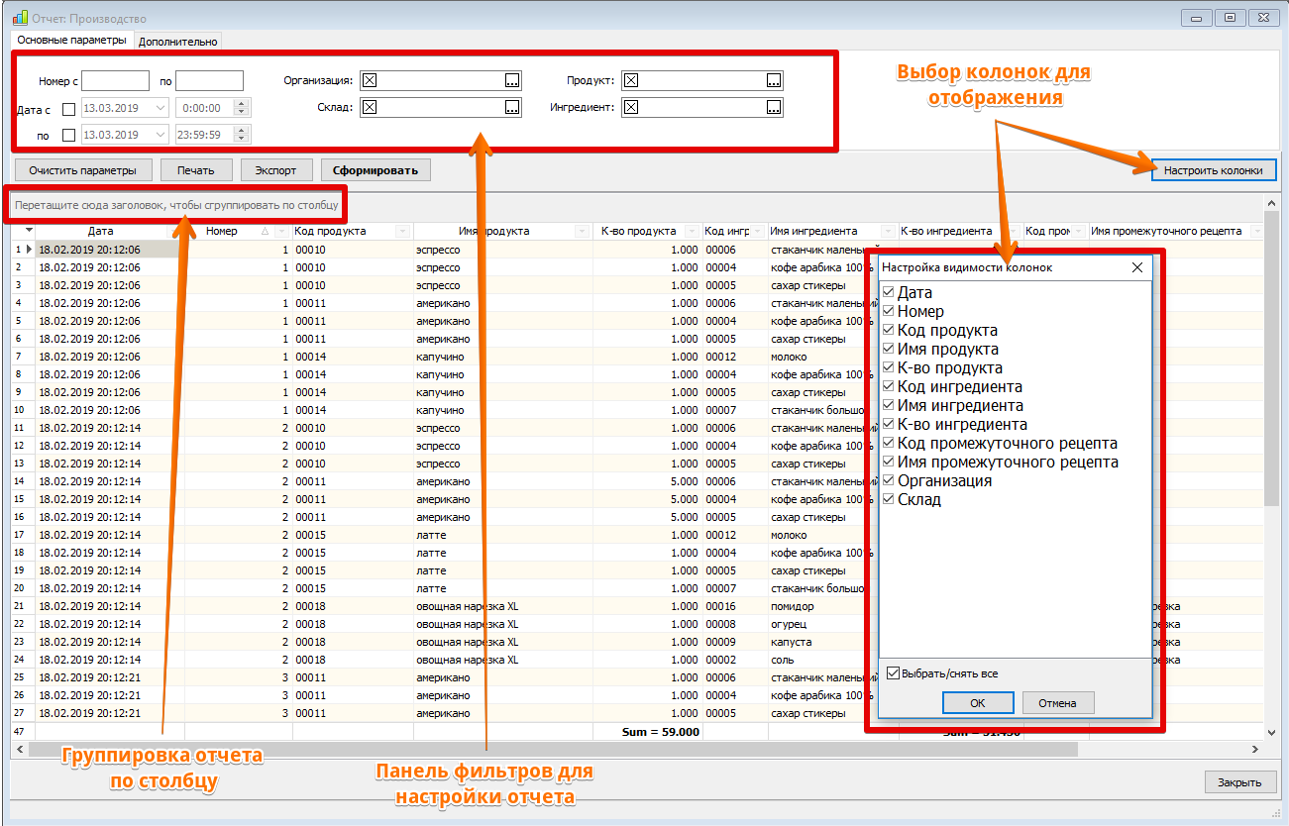
Task: Adjust 0:00:00 start time spinner
Action: [241, 108]
